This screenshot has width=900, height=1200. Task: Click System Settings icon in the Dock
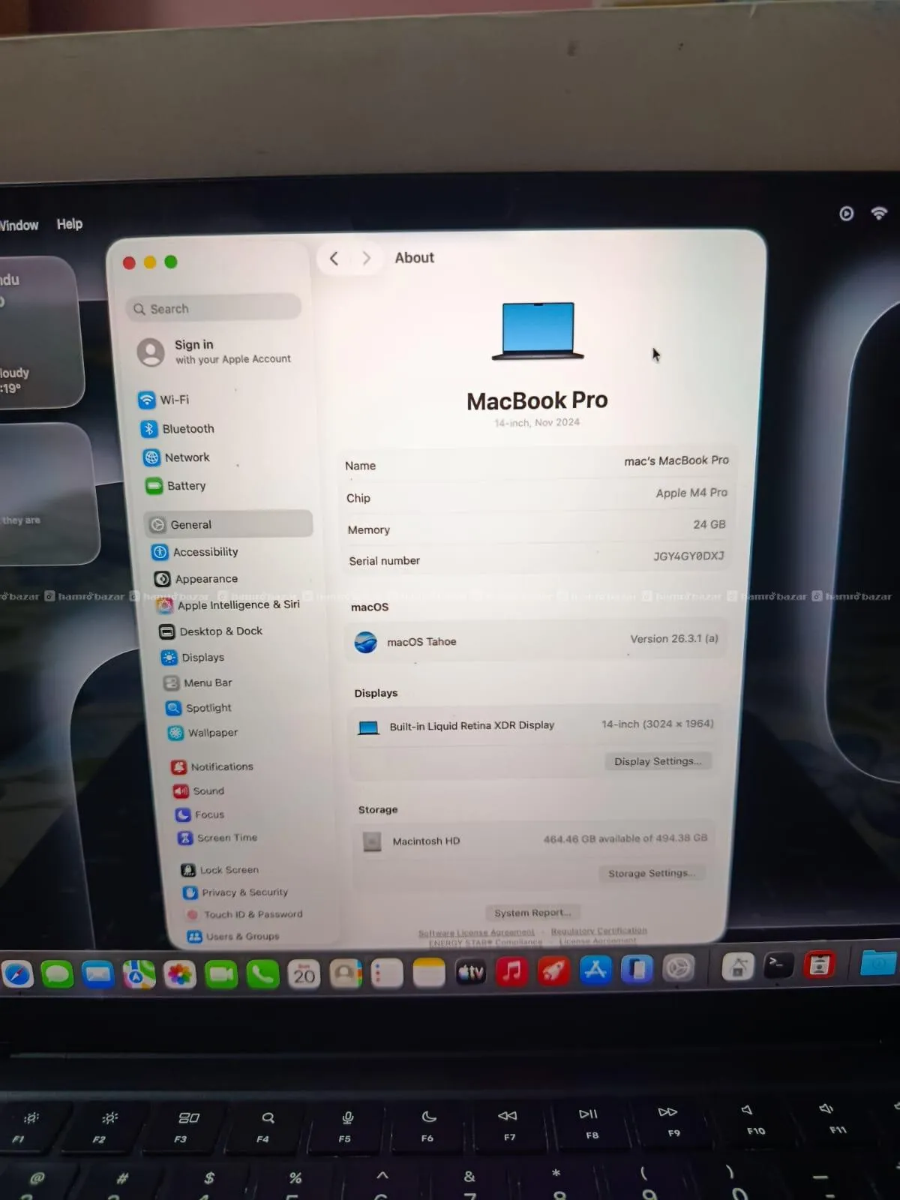678,968
